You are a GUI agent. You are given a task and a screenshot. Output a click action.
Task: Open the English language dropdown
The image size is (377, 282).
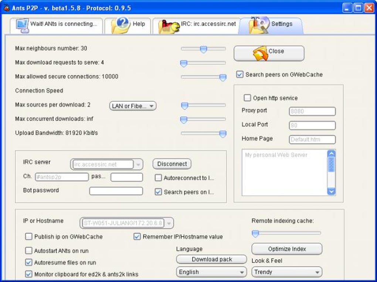(x=211, y=272)
